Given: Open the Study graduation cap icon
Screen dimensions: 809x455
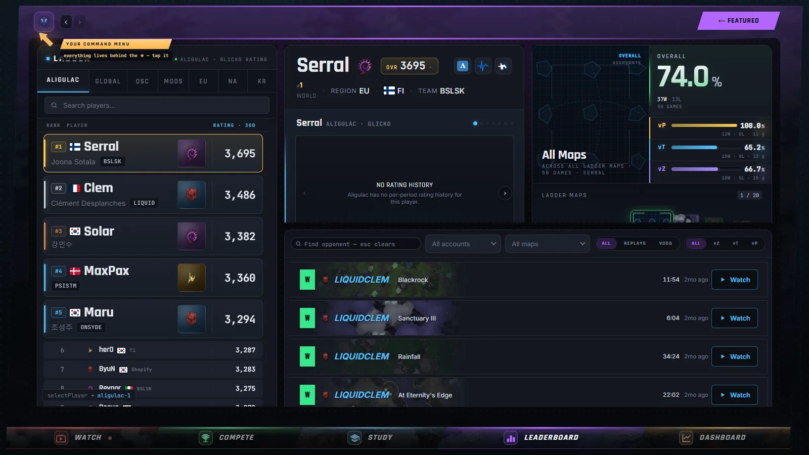Looking at the screenshot, I should pos(354,438).
